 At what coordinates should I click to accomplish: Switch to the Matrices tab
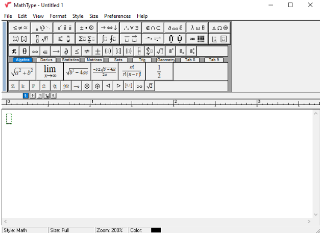click(x=94, y=60)
